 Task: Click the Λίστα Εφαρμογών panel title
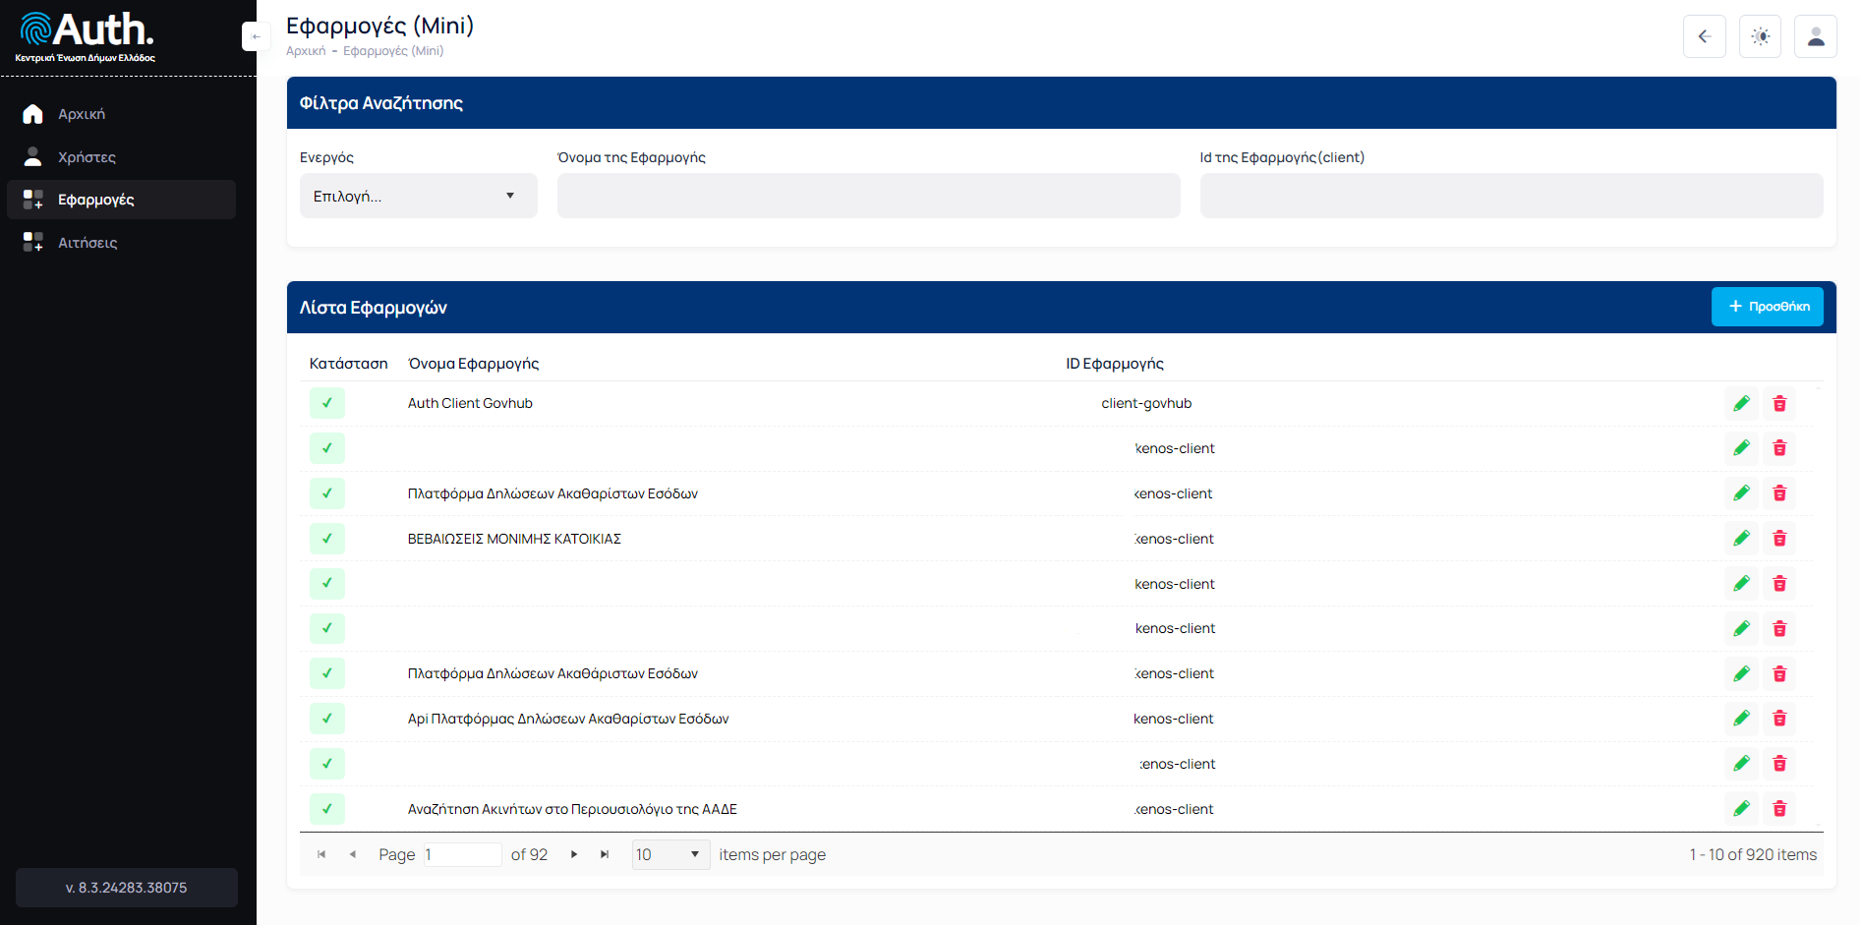374,308
